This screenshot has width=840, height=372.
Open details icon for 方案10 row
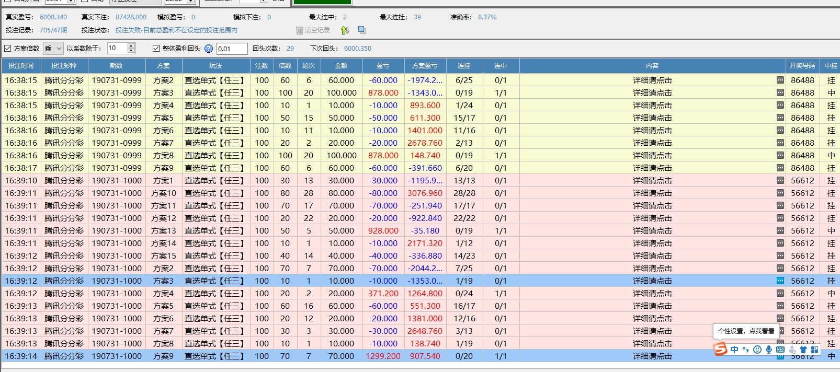point(780,193)
